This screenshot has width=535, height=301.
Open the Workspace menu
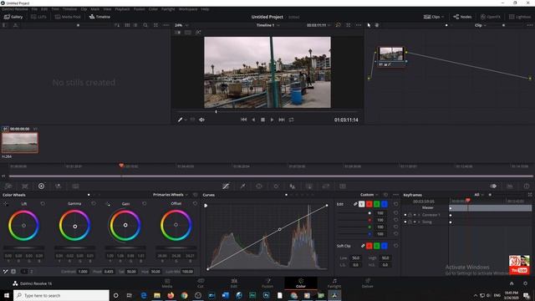point(188,9)
